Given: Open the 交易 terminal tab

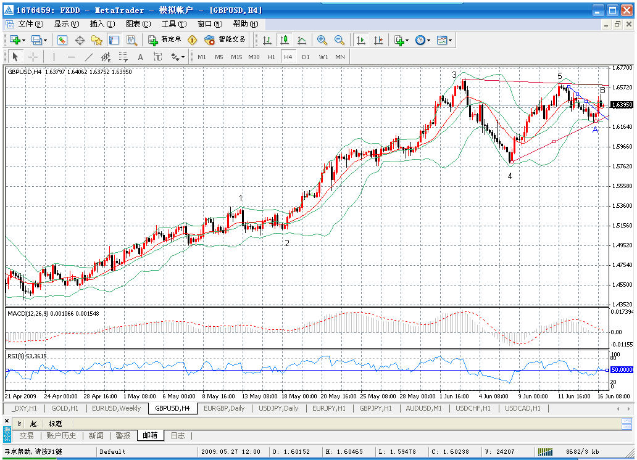Looking at the screenshot, I should point(27,435).
